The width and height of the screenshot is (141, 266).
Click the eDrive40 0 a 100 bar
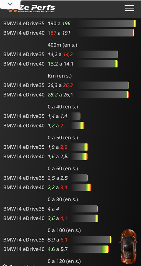[x=90, y=249]
